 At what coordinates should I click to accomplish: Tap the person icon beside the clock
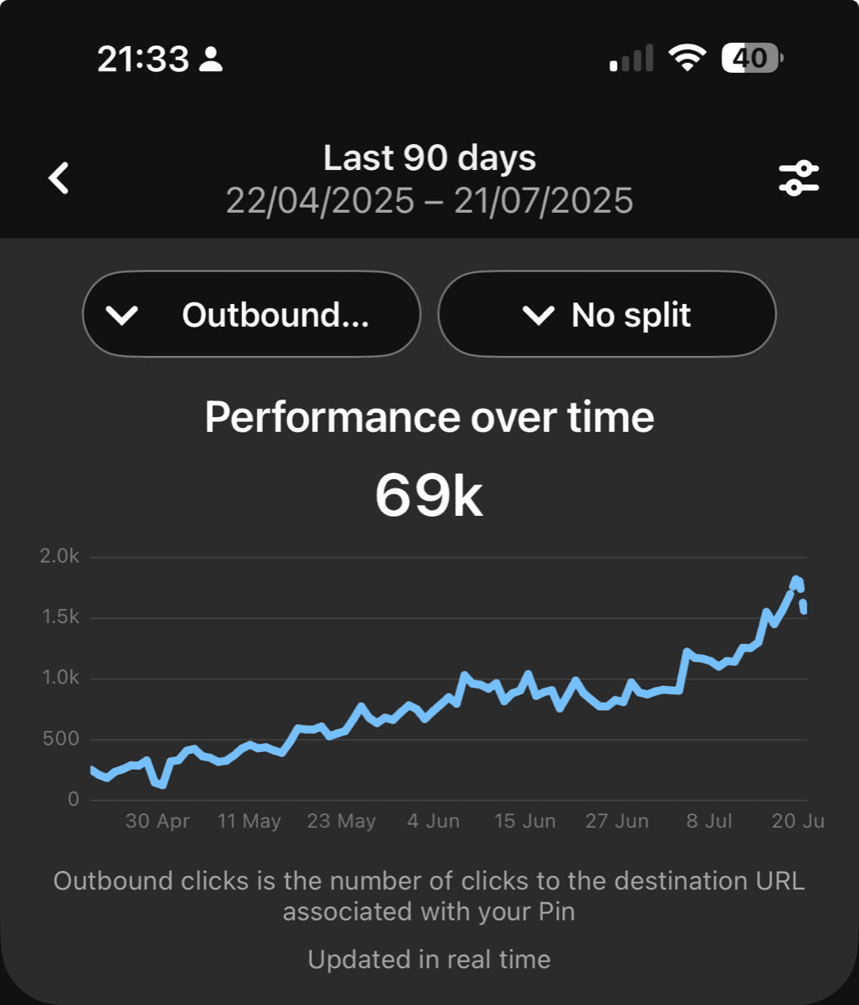(x=212, y=59)
